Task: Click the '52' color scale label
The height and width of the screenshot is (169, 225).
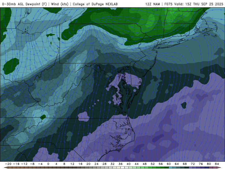Action: click(x=153, y=164)
